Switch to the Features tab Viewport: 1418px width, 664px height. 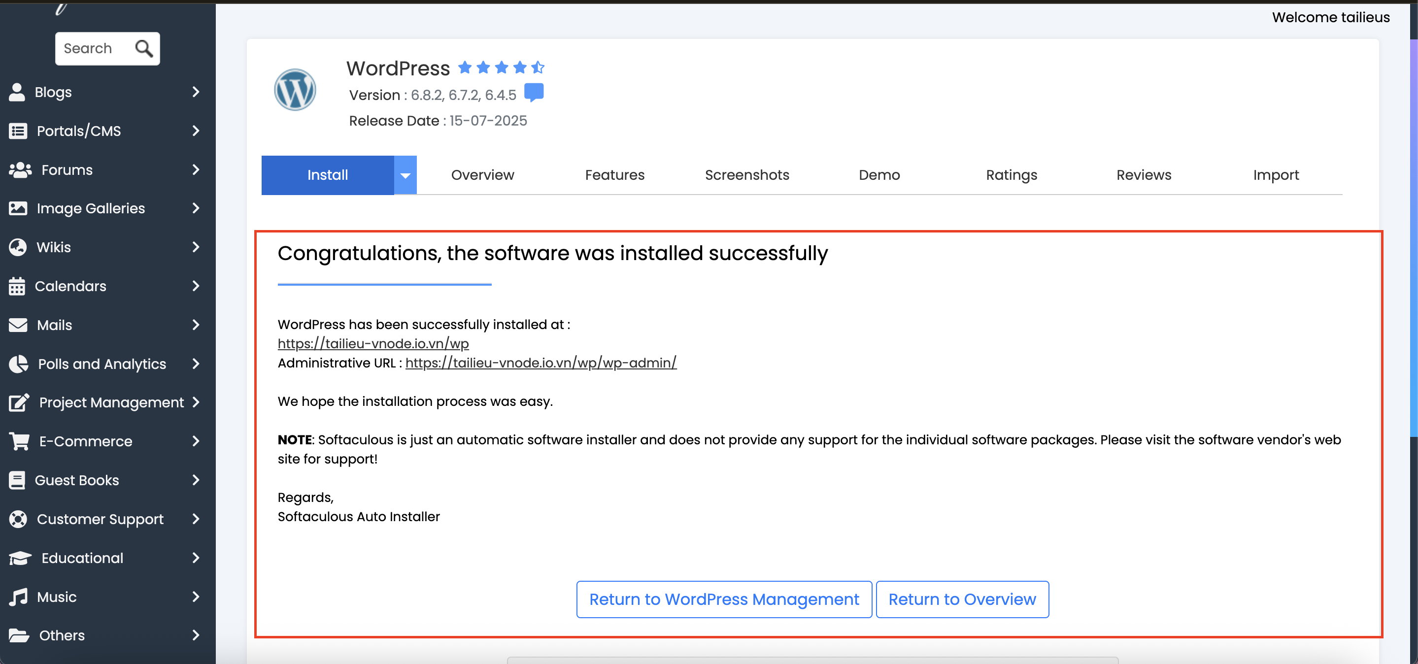615,175
